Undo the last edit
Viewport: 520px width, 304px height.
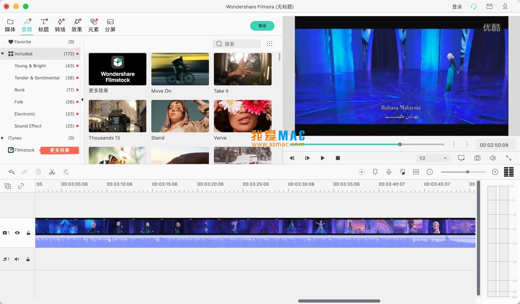11,172
